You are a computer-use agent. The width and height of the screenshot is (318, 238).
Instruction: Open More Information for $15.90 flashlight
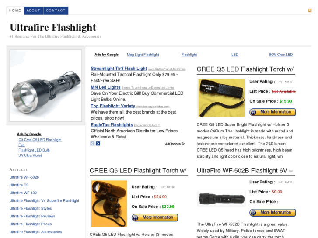pyautogui.click(x=273, y=112)
